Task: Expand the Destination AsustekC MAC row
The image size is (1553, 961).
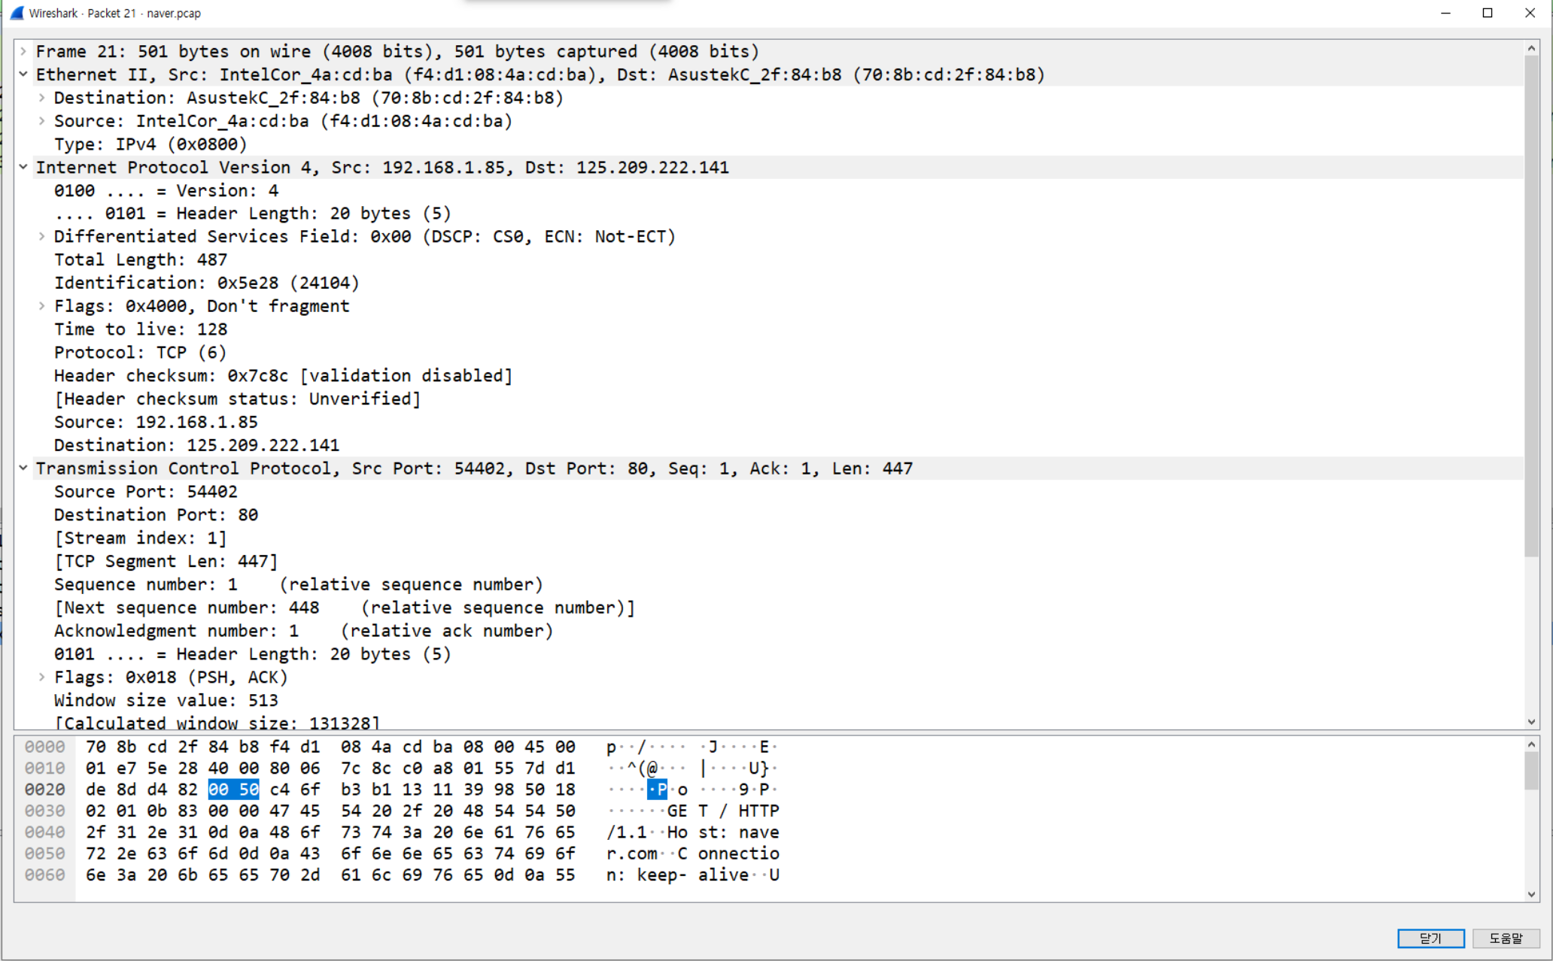Action: click(42, 98)
